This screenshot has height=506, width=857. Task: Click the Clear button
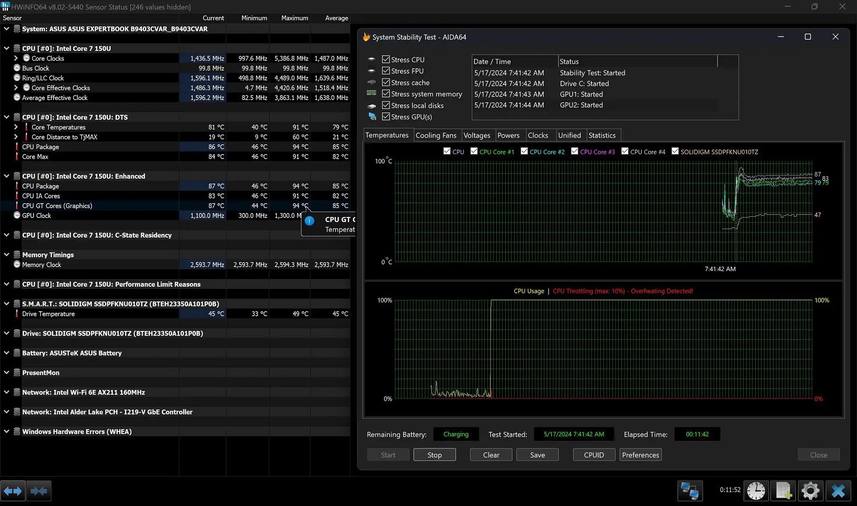tap(491, 455)
